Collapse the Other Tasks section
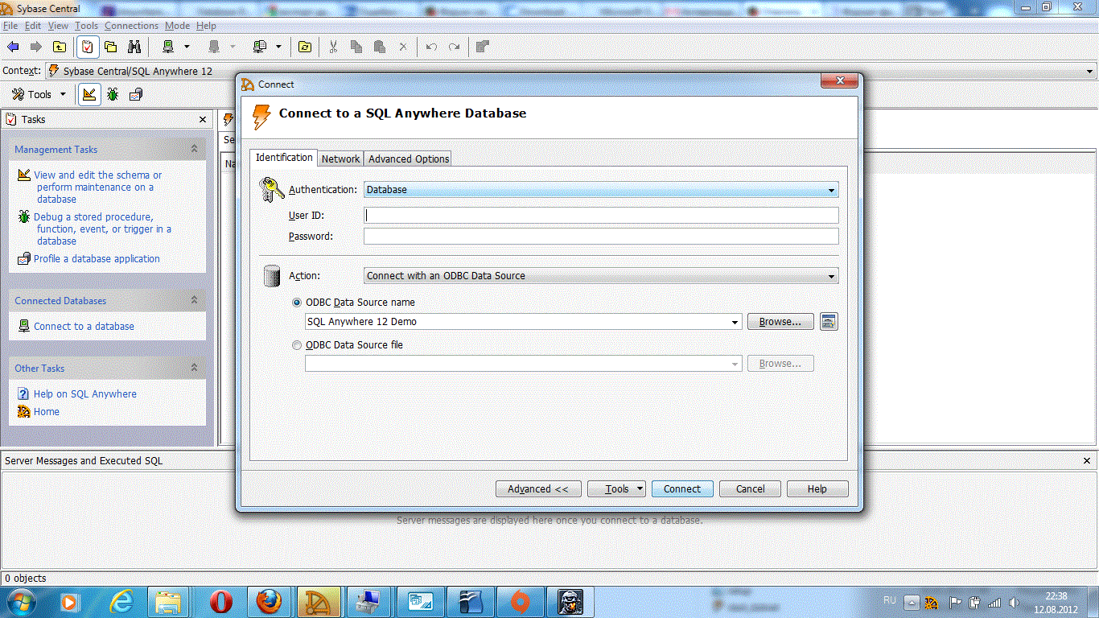This screenshot has height=618, width=1099. click(x=194, y=368)
